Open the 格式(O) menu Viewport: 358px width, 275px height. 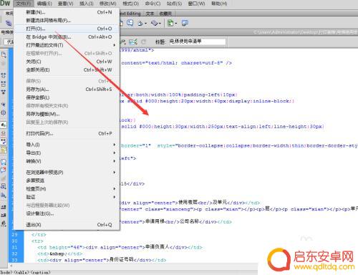[130, 4]
